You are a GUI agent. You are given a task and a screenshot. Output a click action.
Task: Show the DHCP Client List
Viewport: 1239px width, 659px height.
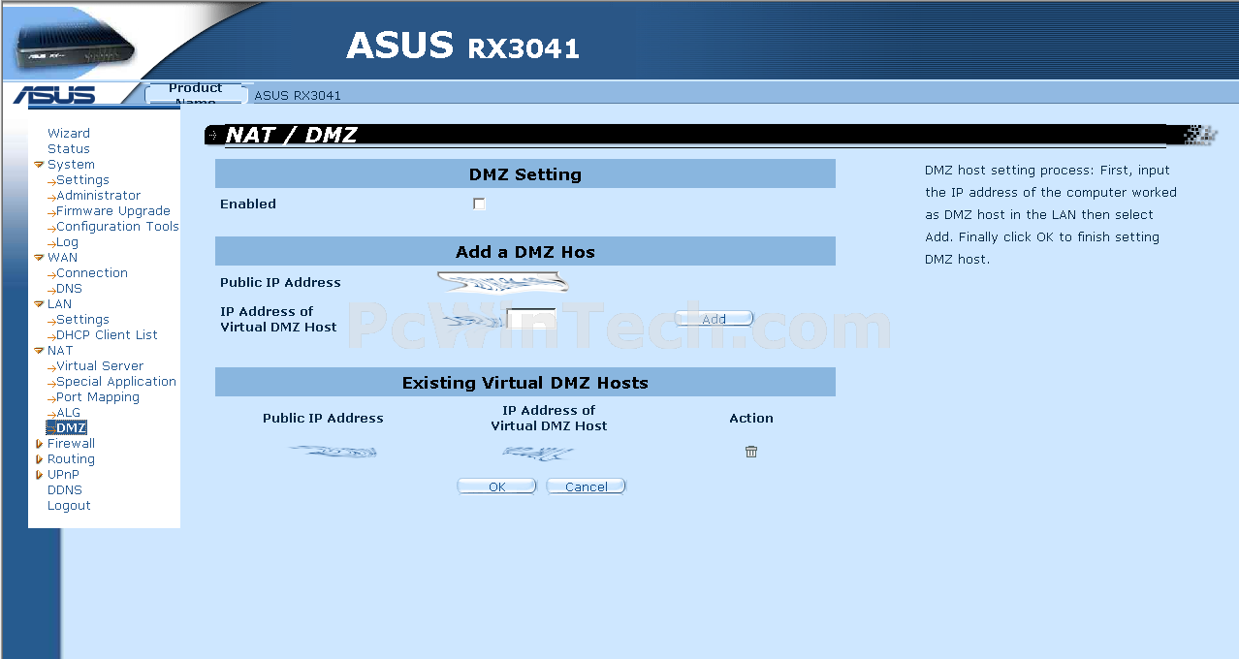(107, 335)
